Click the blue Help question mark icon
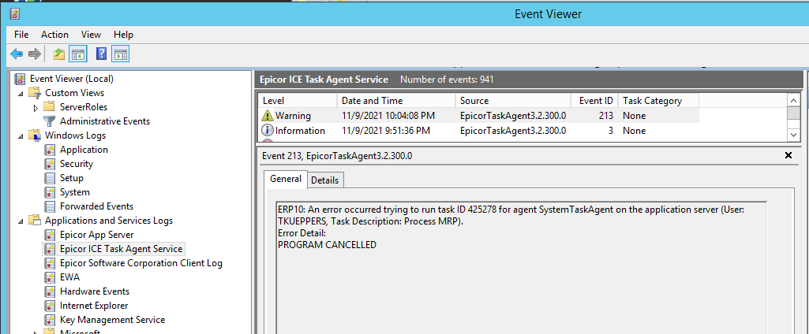Screen dimensions: 809x334 pyautogui.click(x=102, y=54)
